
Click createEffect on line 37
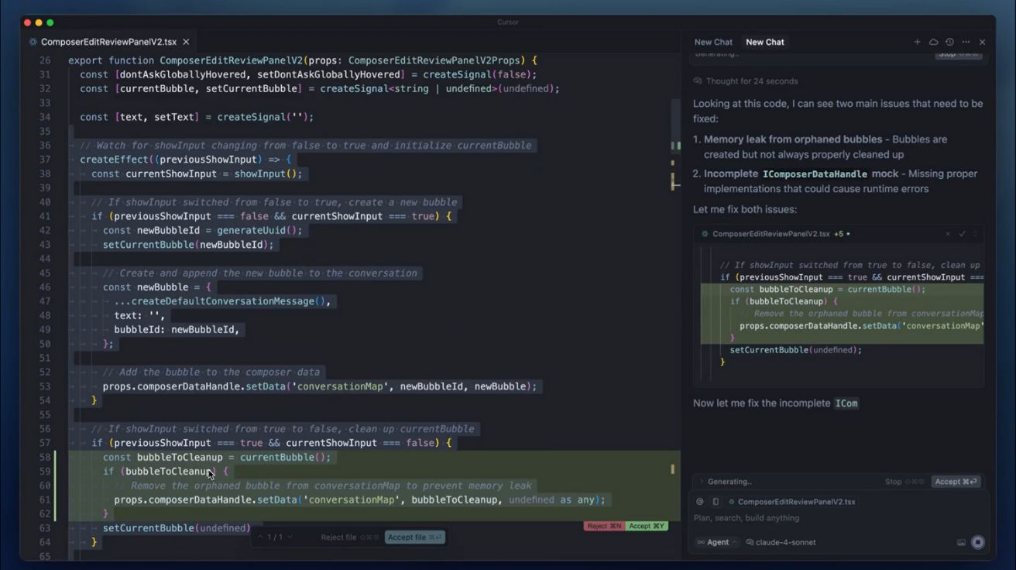(x=114, y=160)
